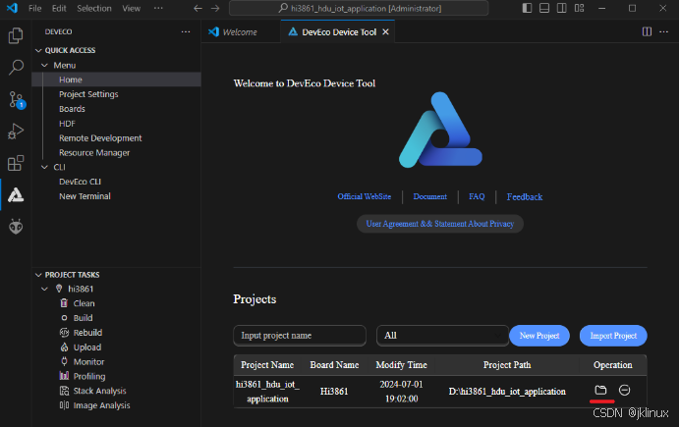Collapse the QUICK ACCESS section
Screen dimensions: 680x427
click(38, 50)
